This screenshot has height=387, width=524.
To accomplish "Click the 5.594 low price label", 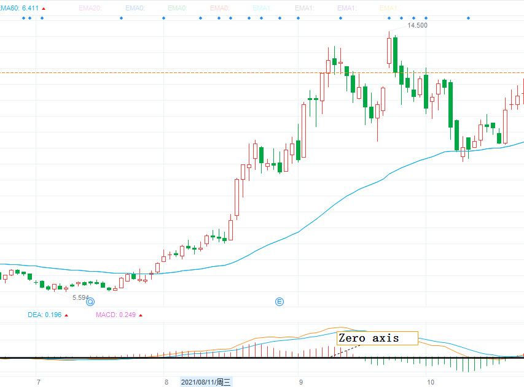I will coord(80,297).
